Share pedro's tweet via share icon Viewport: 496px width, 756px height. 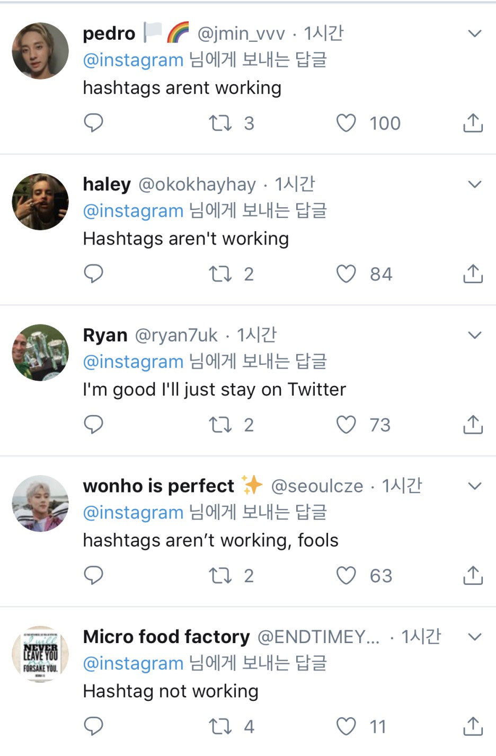pyautogui.click(x=473, y=123)
